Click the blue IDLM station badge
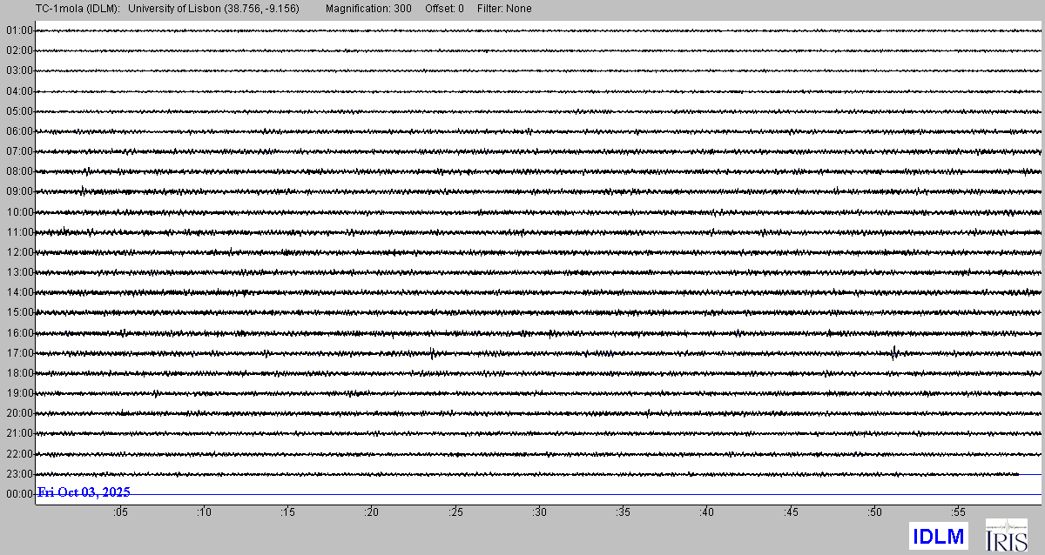This screenshot has width=1045, height=555. [x=938, y=535]
